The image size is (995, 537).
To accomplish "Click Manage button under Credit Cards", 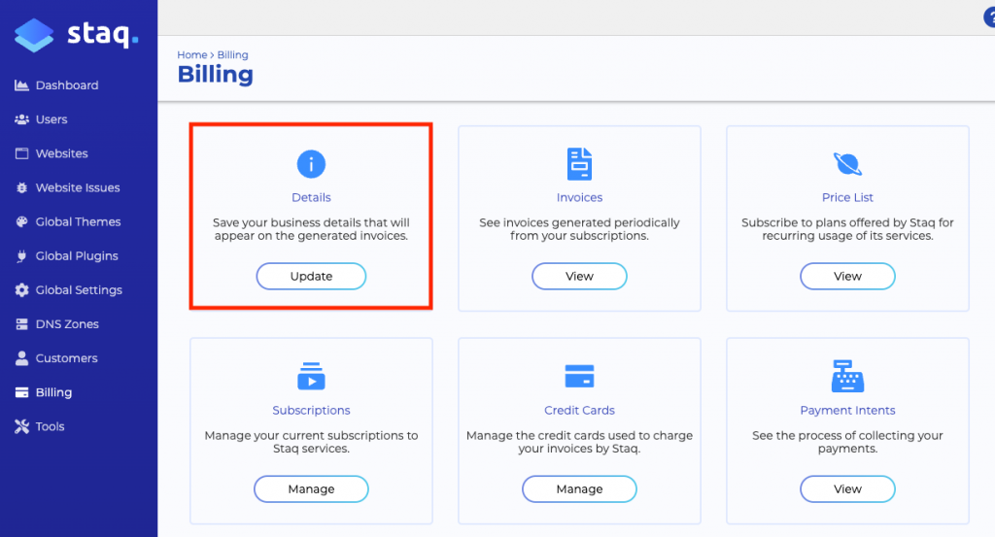I will pos(579,489).
